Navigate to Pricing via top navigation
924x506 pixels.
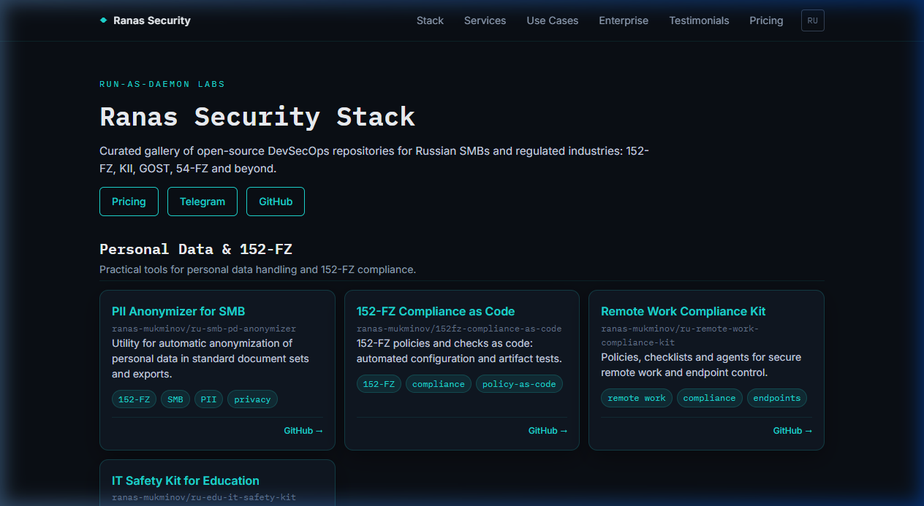pos(766,20)
